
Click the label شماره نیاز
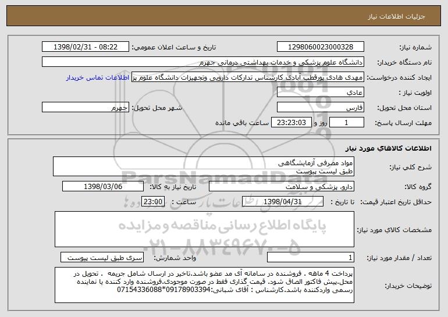[x=415, y=47]
